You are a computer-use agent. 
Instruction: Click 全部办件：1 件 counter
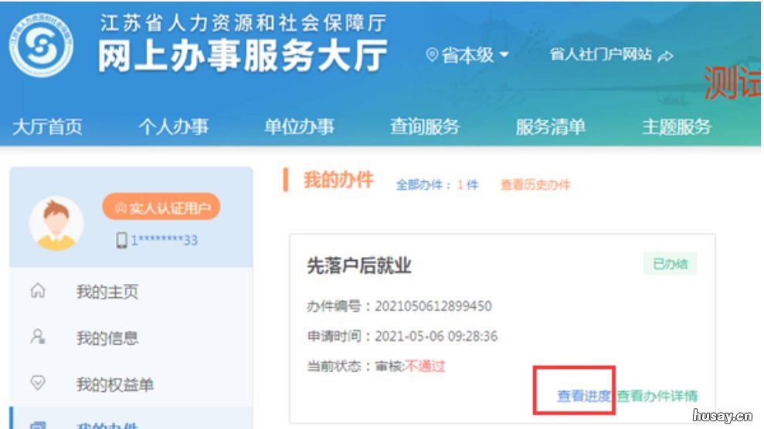pos(437,185)
